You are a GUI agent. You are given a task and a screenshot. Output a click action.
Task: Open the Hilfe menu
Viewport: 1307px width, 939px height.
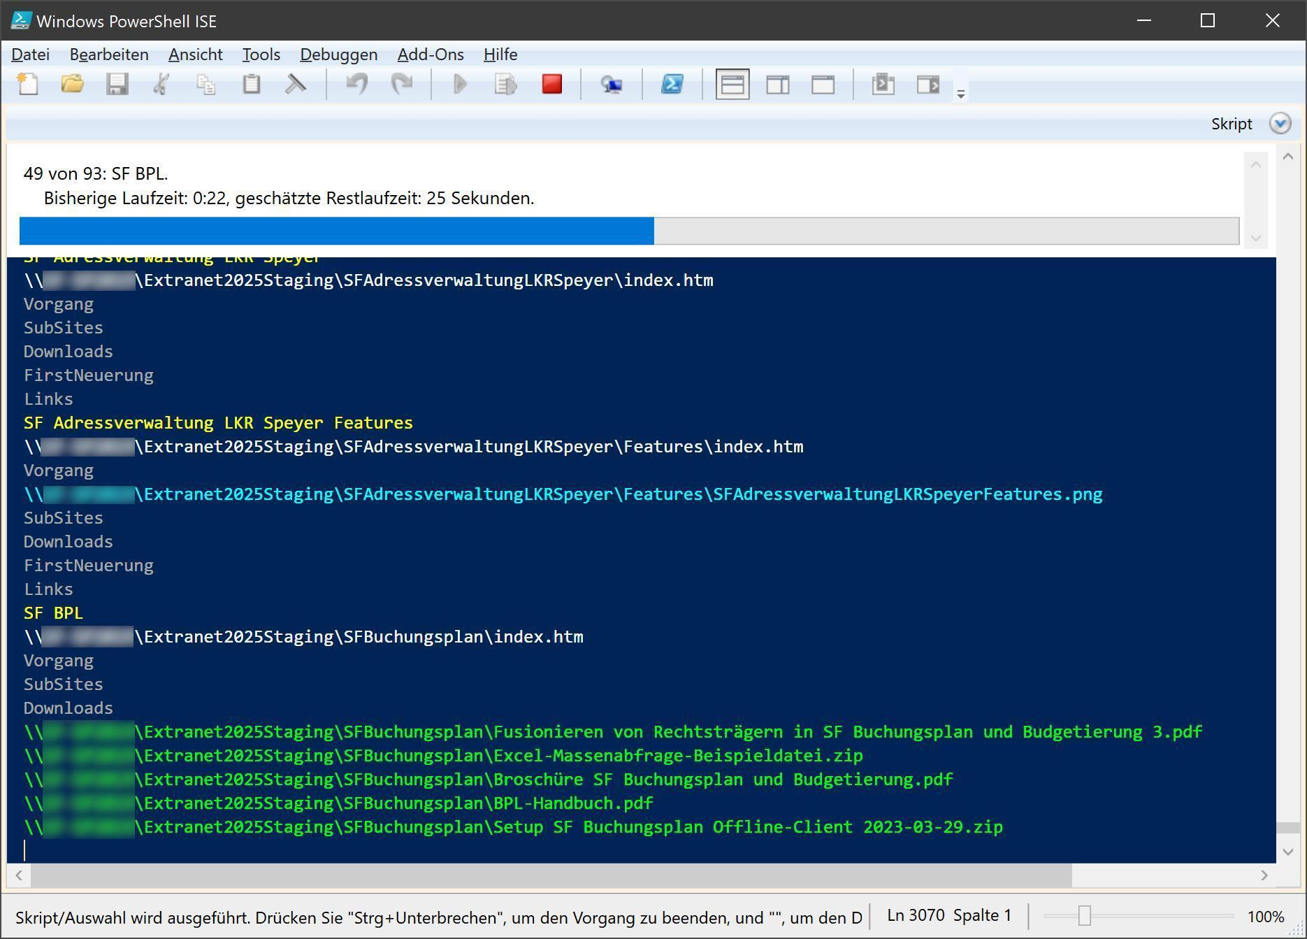(500, 55)
